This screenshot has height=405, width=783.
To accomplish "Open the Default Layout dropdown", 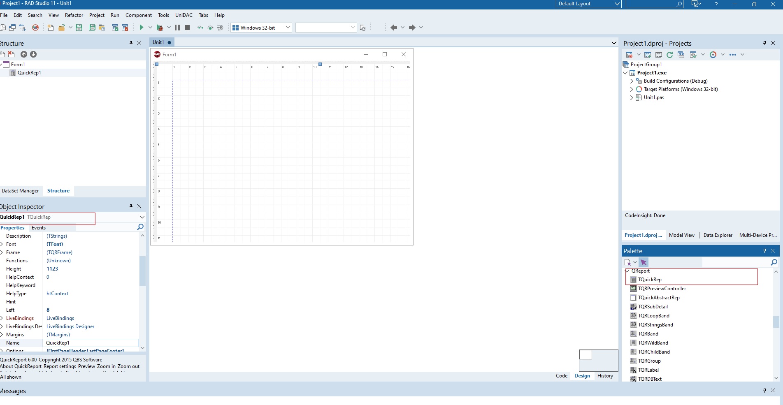I will (x=617, y=4).
